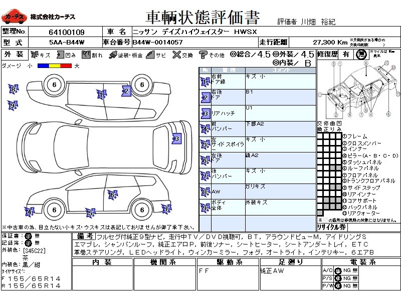Select the 内装 section header
The width and height of the screenshot is (401, 300).
tap(103, 262)
